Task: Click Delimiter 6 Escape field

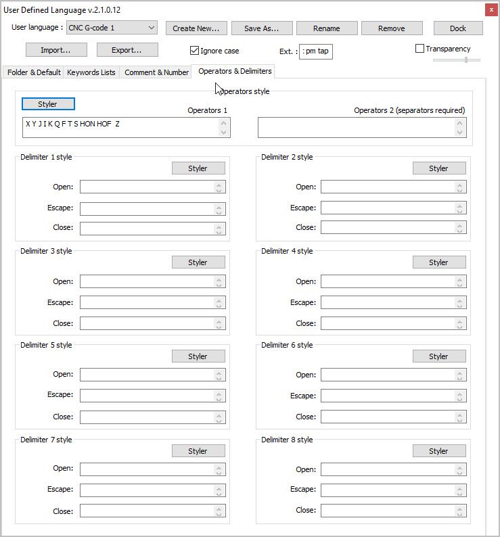Action: click(393, 396)
